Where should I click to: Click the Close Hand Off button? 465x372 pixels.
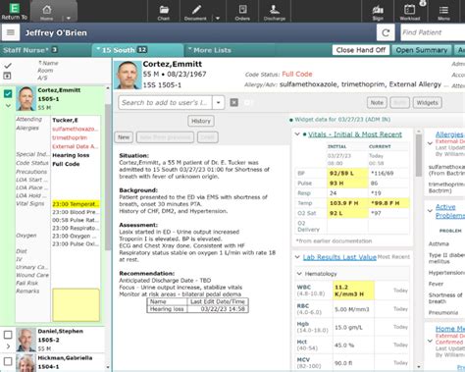(361, 50)
